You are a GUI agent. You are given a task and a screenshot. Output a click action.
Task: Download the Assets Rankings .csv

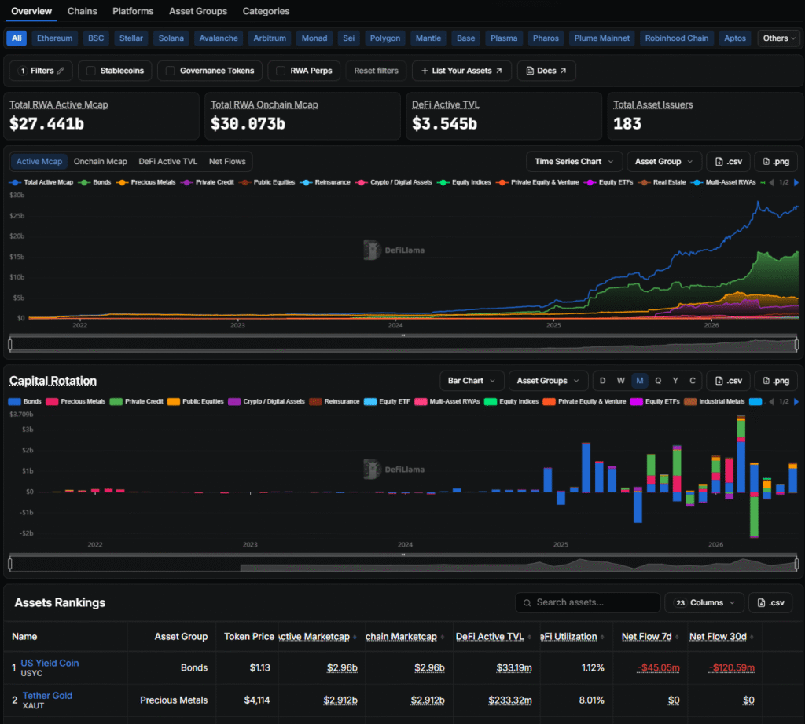click(x=770, y=602)
